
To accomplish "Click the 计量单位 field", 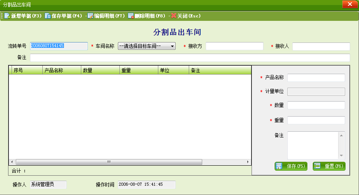I will click(x=316, y=92).
